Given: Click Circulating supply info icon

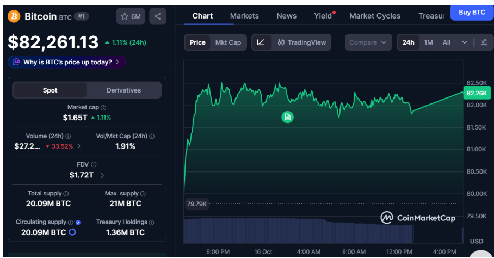Looking at the screenshot, I should (x=71, y=223).
